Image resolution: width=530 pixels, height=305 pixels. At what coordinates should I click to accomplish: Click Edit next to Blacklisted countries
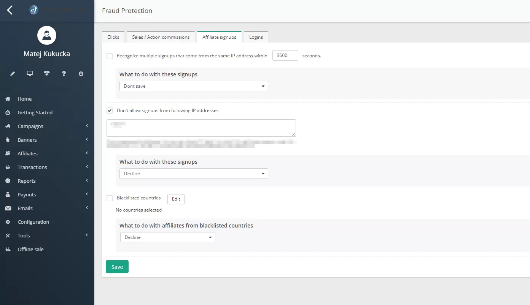(x=176, y=199)
